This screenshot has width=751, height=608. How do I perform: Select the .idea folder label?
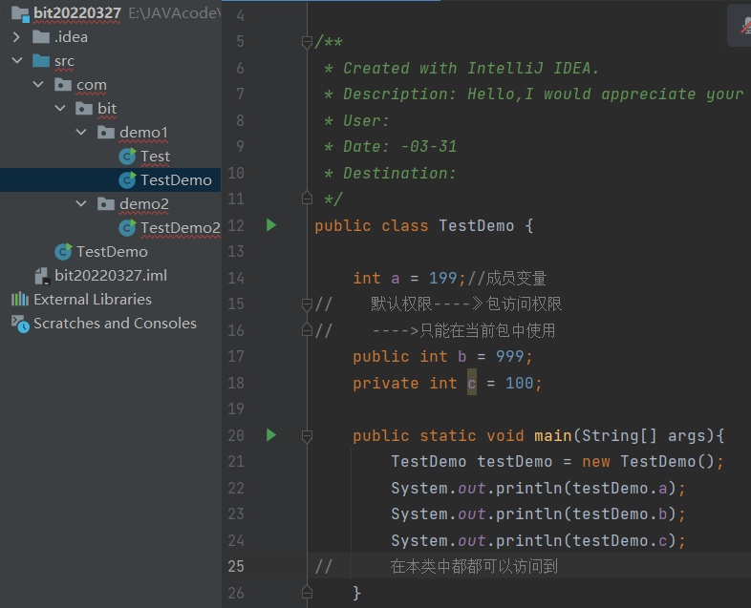pos(71,37)
